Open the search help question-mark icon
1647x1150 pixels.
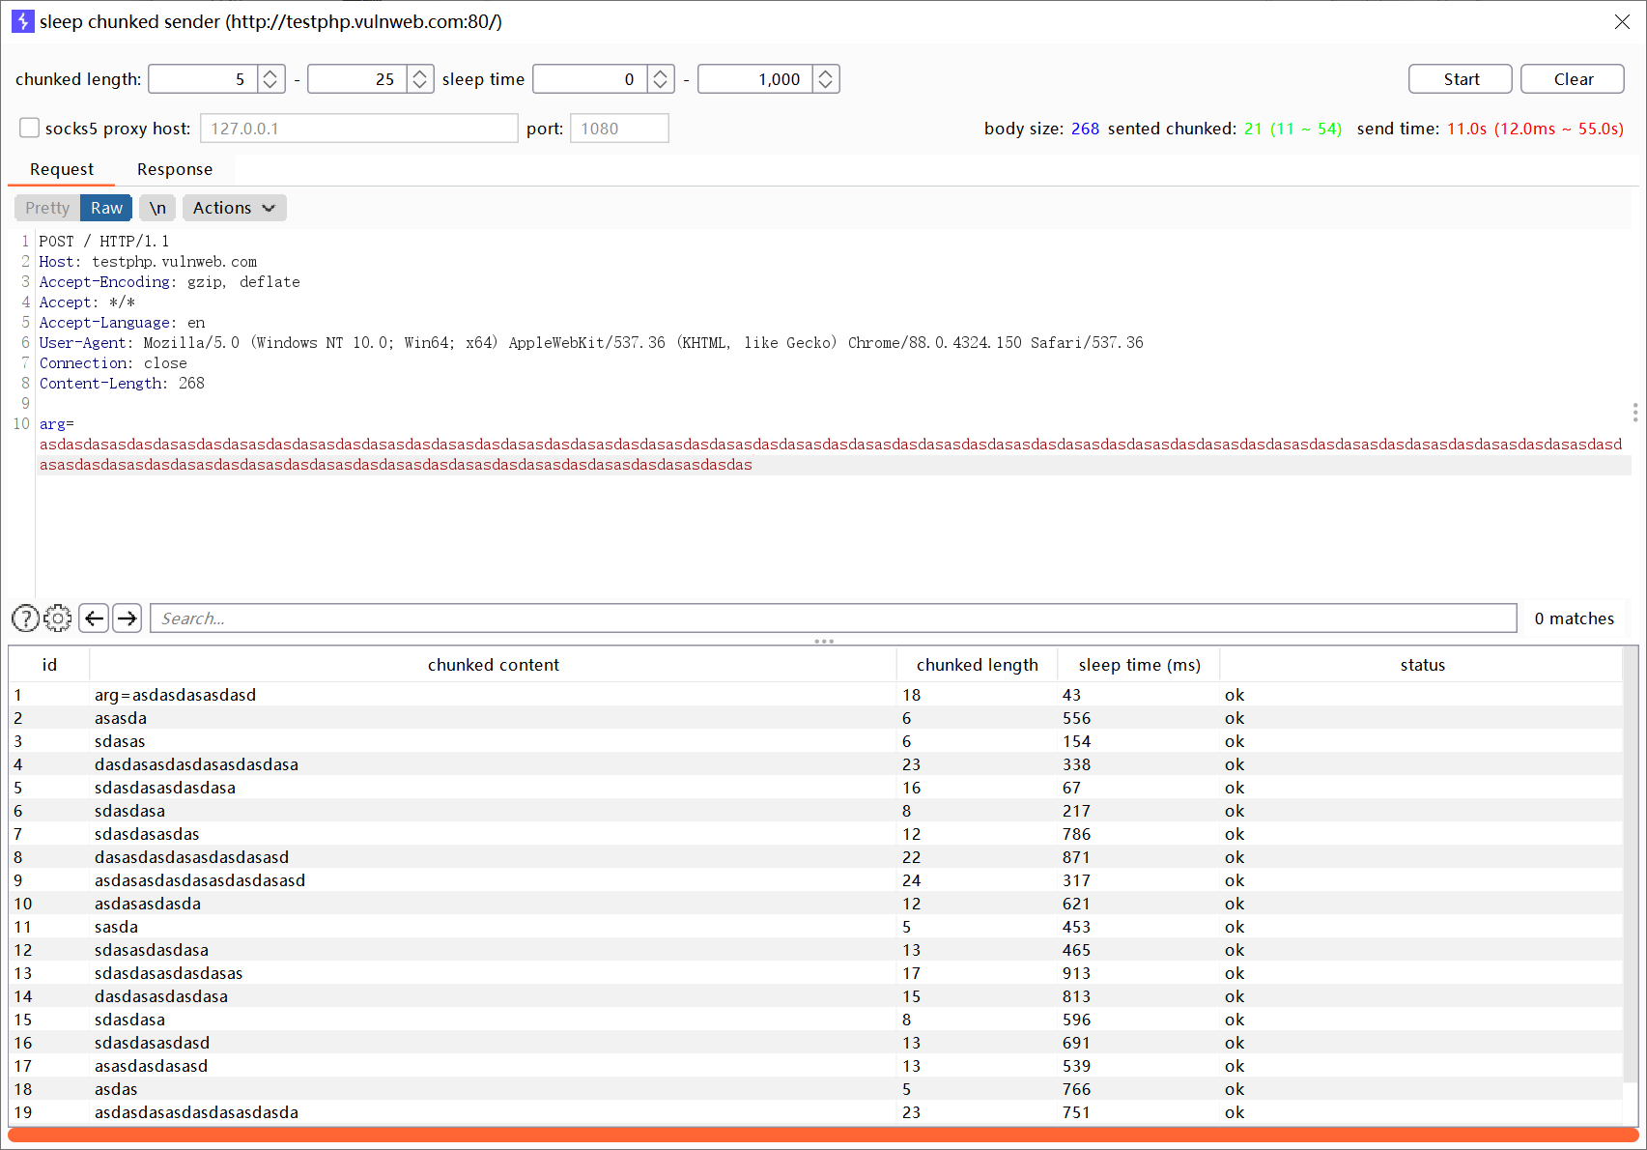pos(26,618)
